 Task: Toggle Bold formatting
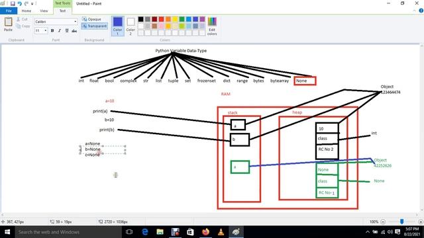[x=52, y=31]
